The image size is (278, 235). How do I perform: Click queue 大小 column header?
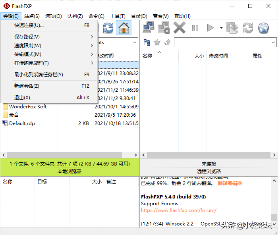click(87, 182)
